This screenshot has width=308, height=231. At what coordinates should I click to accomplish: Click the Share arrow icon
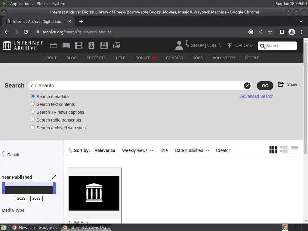(x=281, y=84)
